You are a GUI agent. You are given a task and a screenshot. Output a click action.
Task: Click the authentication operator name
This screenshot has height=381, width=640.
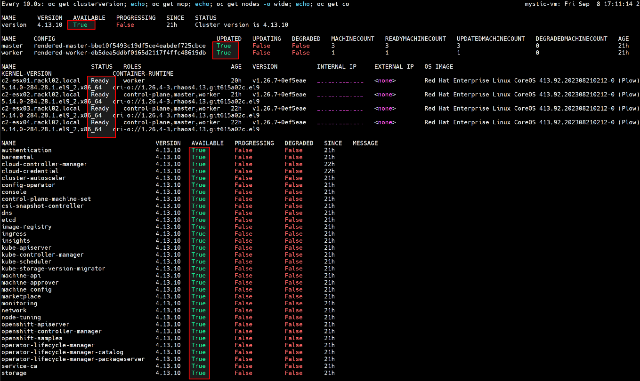tap(26, 150)
